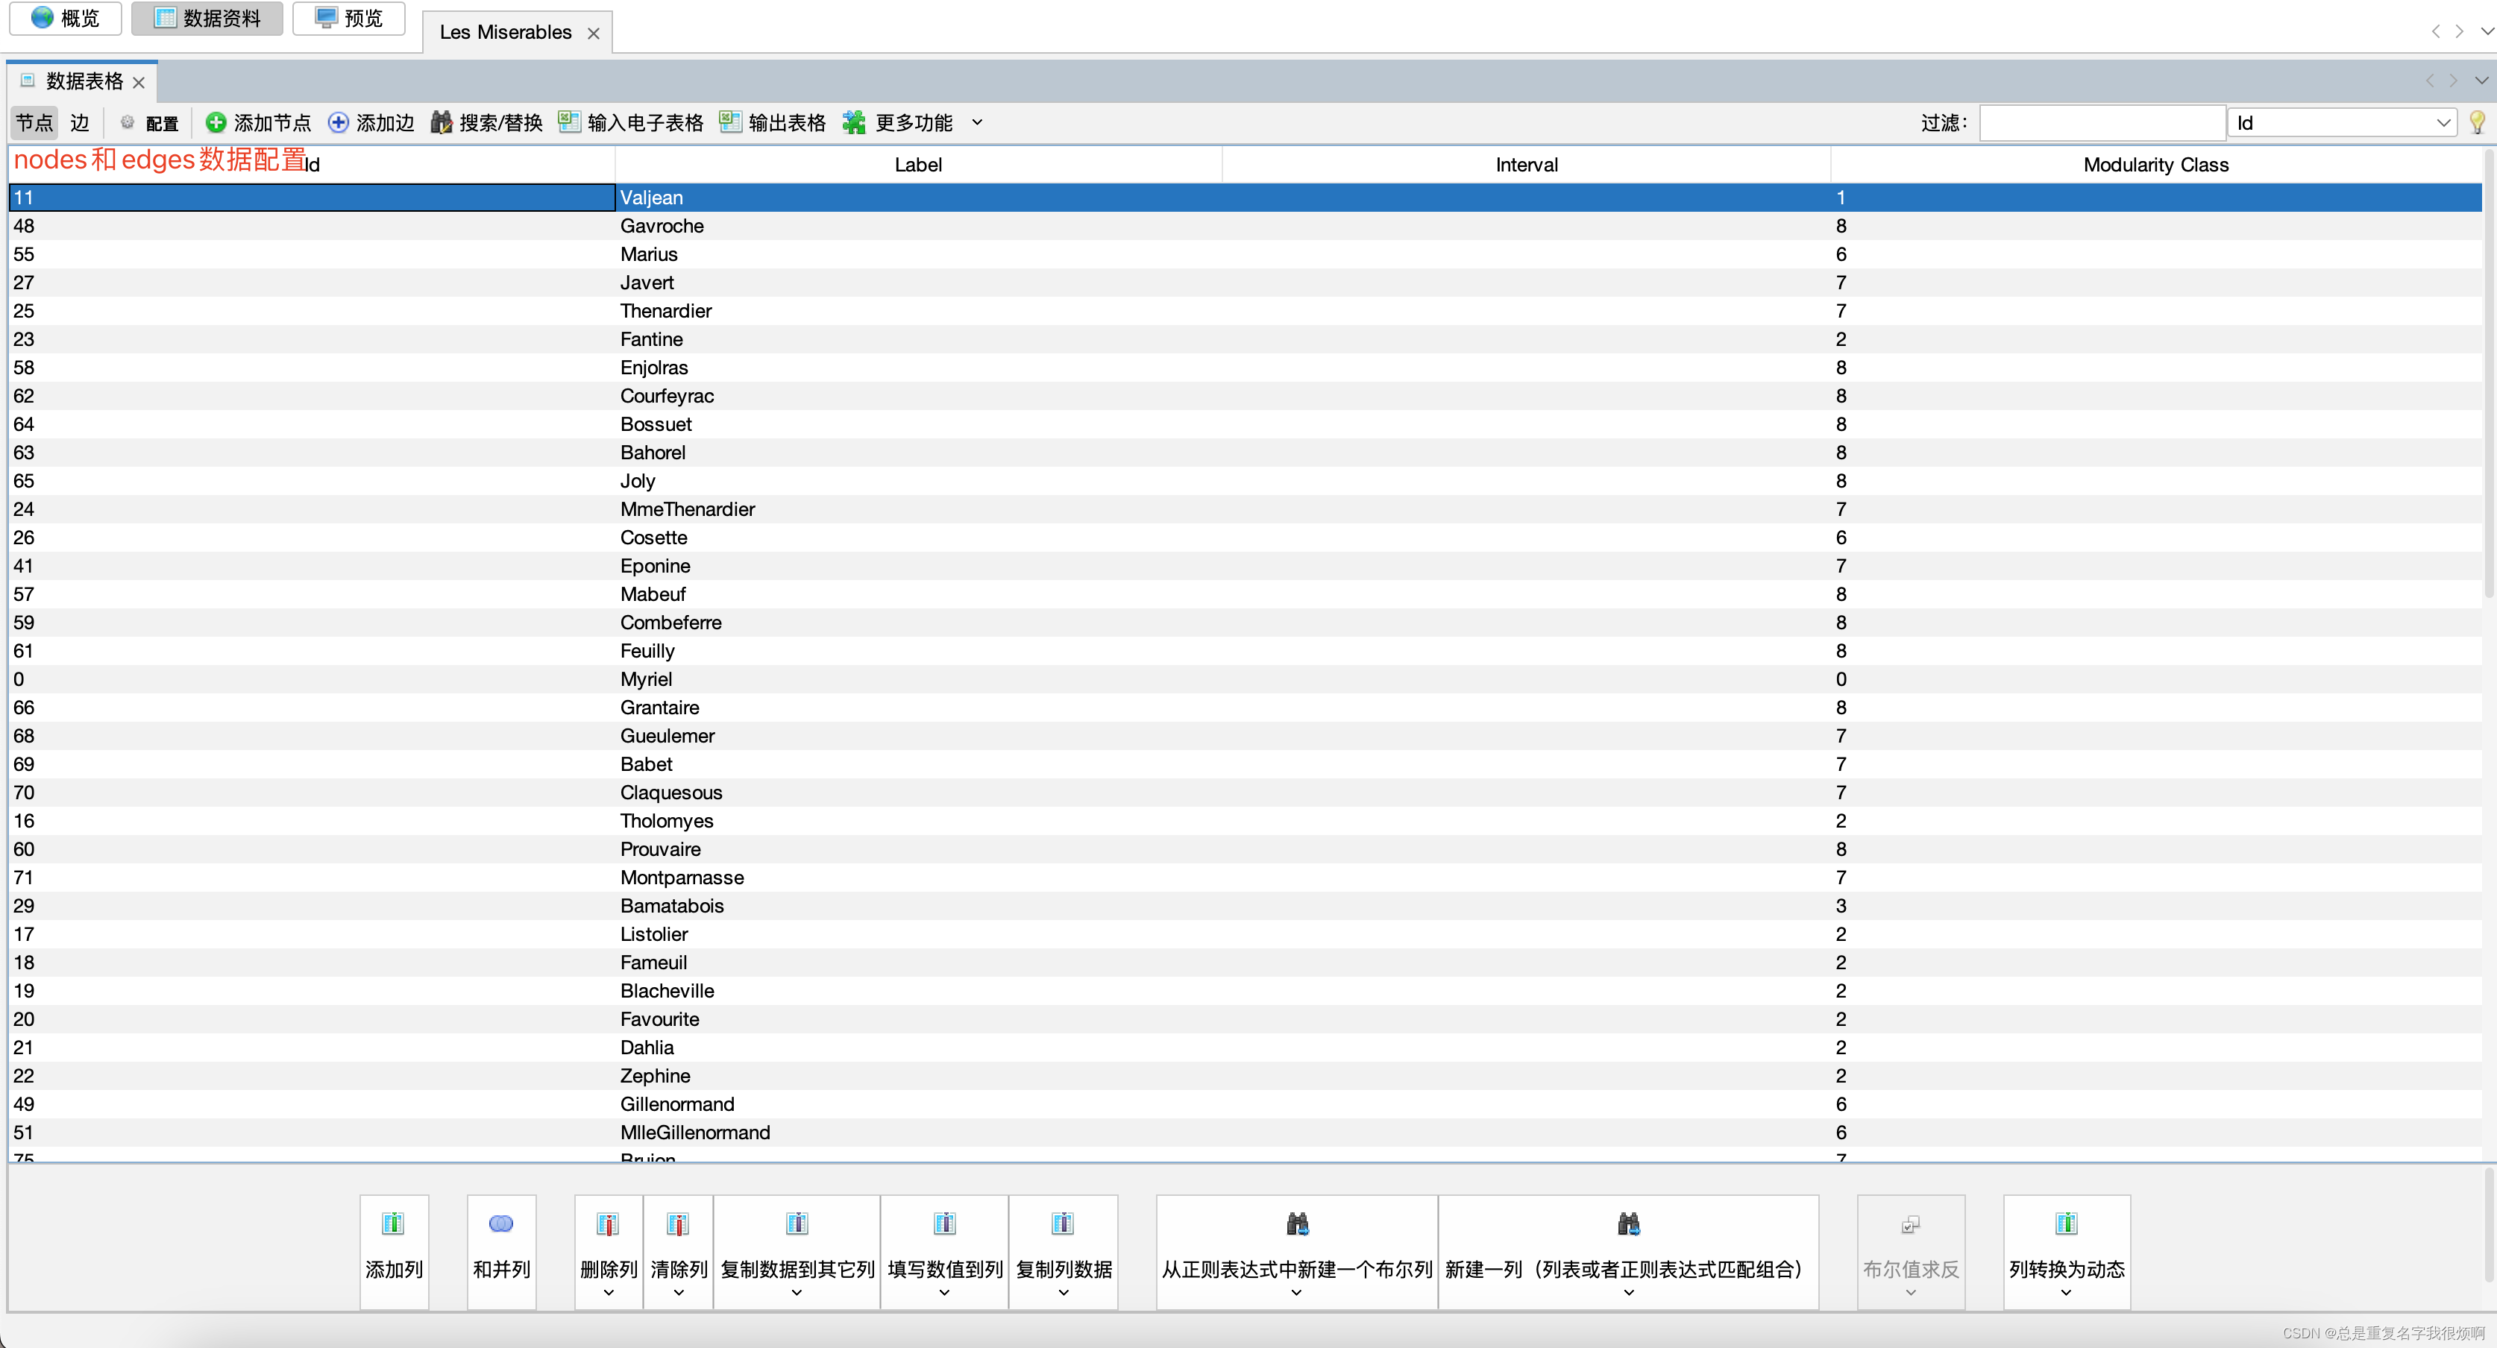Screen dimensions: 2497x1348
Task: Switch to the 预览 tab
Action: [x=349, y=17]
